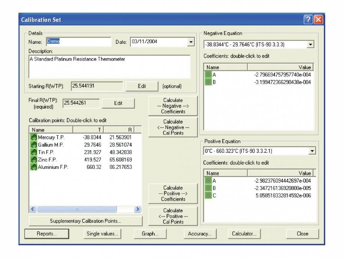This screenshot has width=344, height=258.
Task: Click the green icon of positive coefficient A
Action: tap(208, 180)
